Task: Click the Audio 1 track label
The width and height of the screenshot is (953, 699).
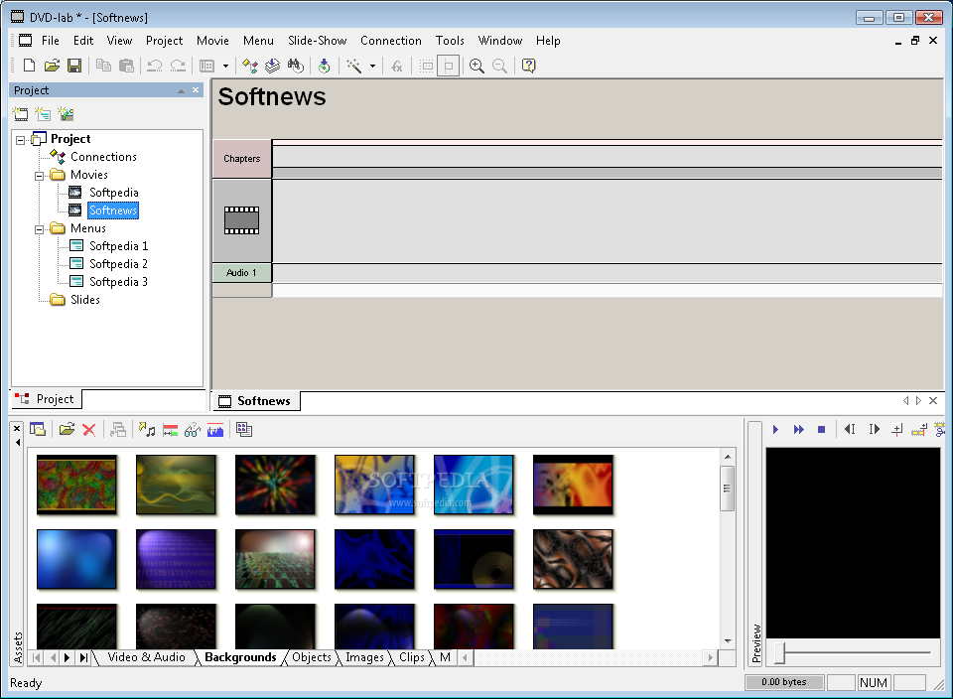Action: (242, 273)
